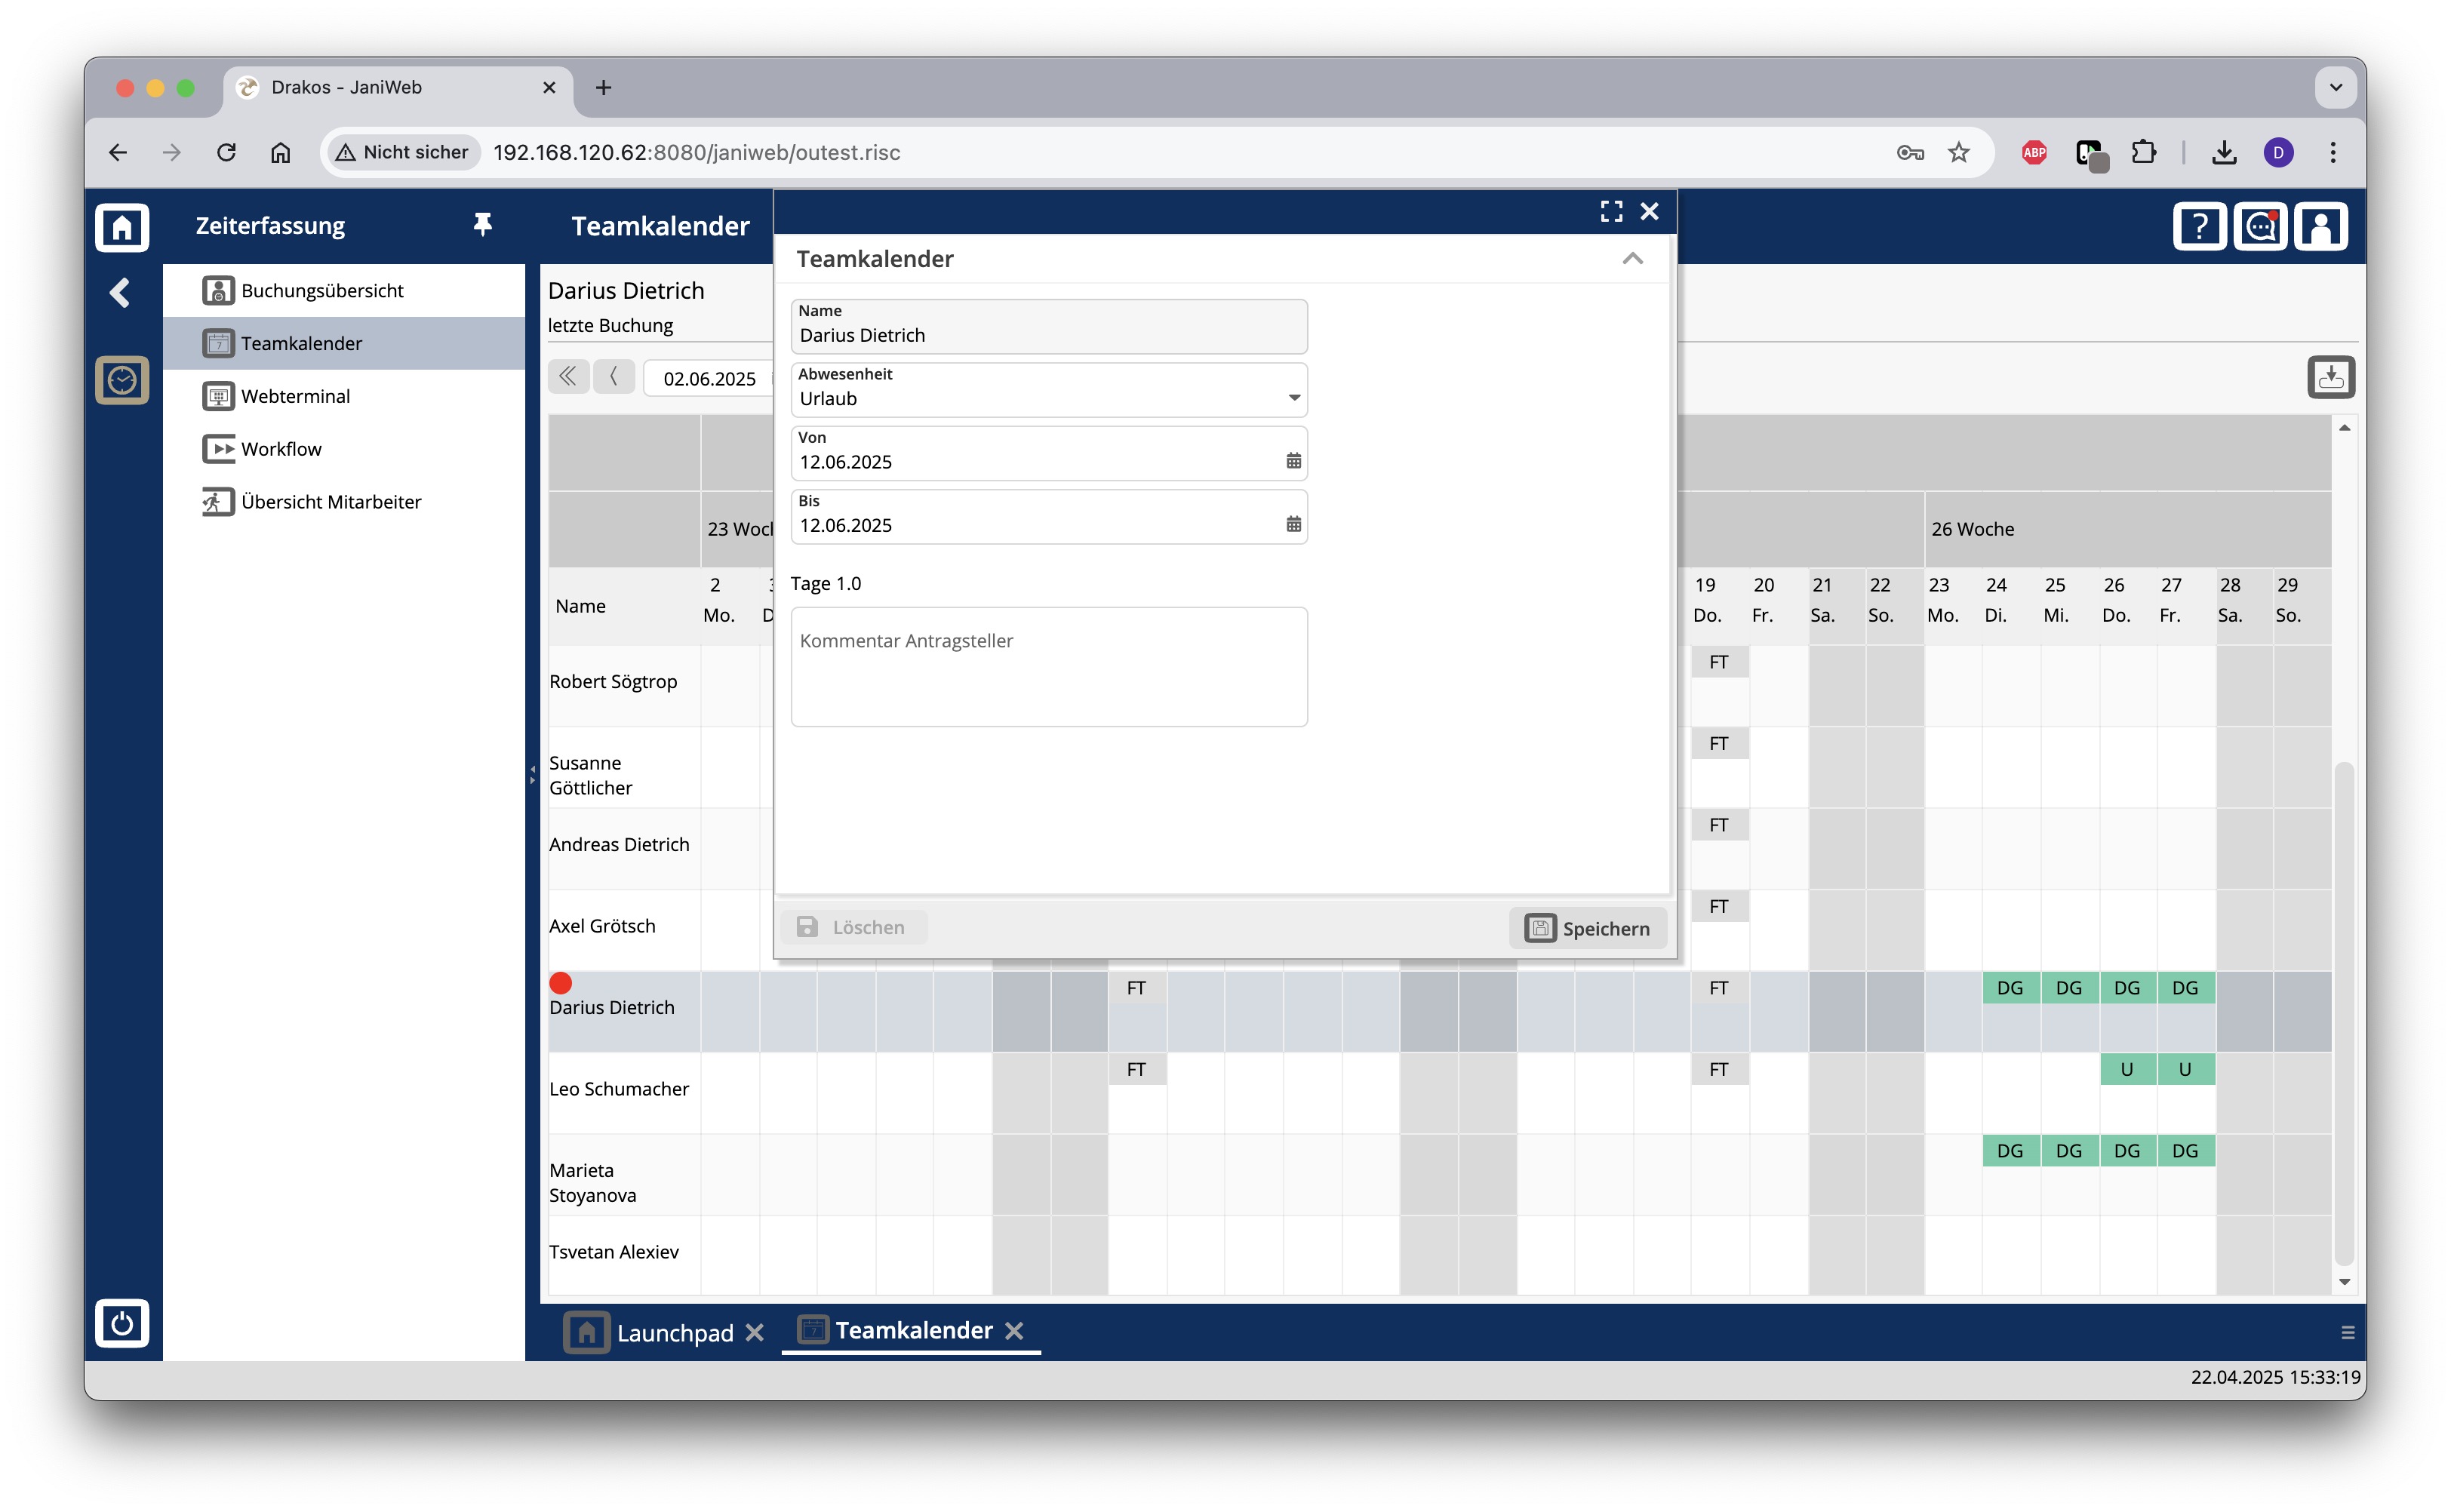Select Workflow in the sidebar menu

tap(281, 449)
